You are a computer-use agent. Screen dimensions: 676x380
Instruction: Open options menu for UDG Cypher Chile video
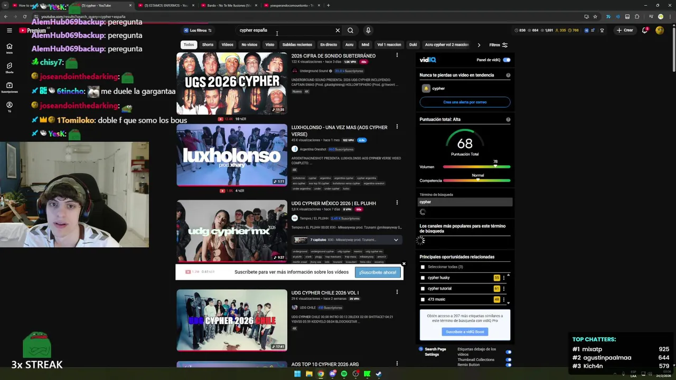point(397,292)
